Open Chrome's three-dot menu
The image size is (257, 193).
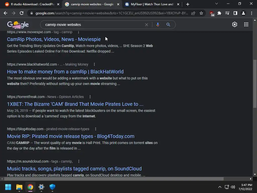coord(251,13)
